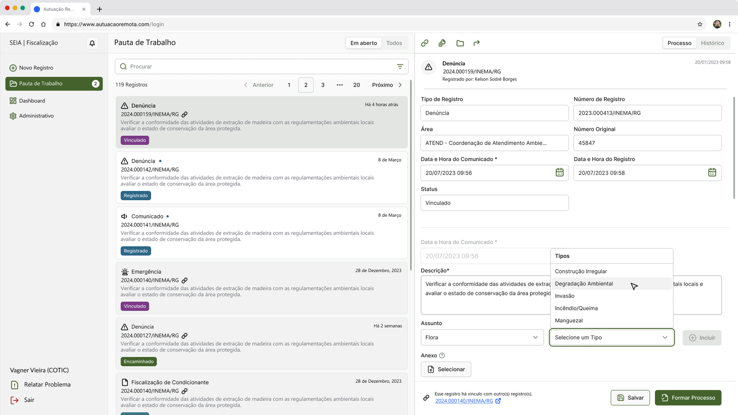
Task: Click the forward arrow icon
Action: click(476, 43)
